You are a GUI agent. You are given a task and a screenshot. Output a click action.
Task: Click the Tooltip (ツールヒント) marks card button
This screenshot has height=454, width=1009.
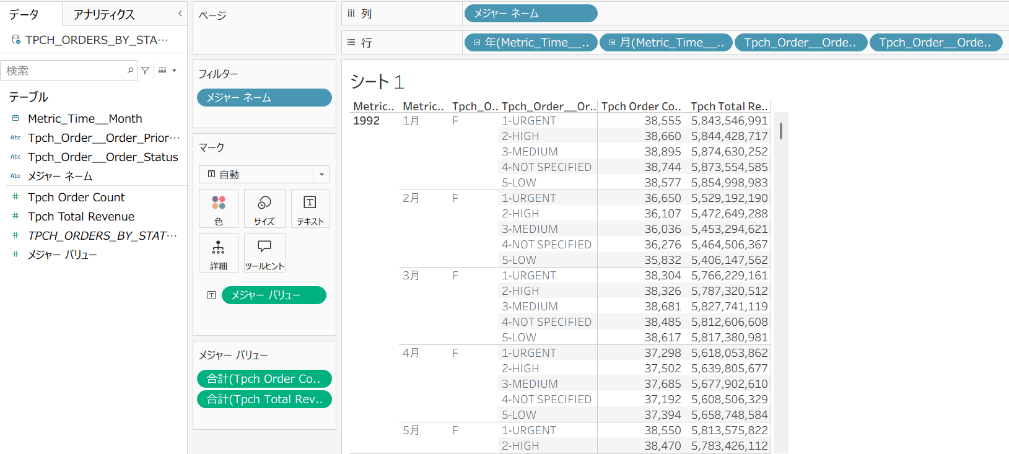tap(264, 253)
